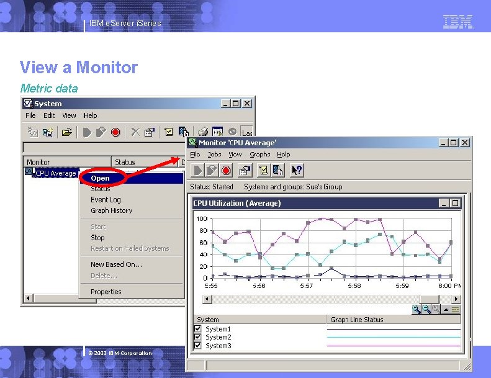Image resolution: width=491 pixels, height=378 pixels.
Task: Click What's This help cursor icon
Action: [x=297, y=170]
